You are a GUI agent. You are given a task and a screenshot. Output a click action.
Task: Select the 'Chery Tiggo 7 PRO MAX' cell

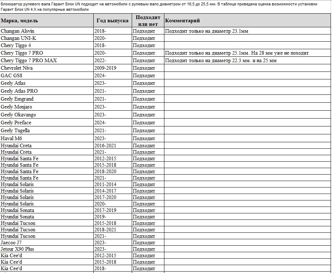[x=47, y=60]
